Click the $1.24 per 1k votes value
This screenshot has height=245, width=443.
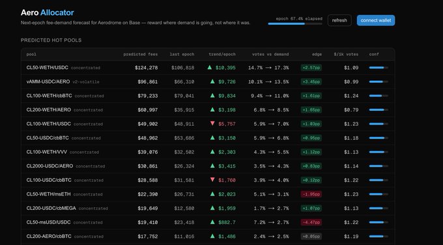pos(351,96)
